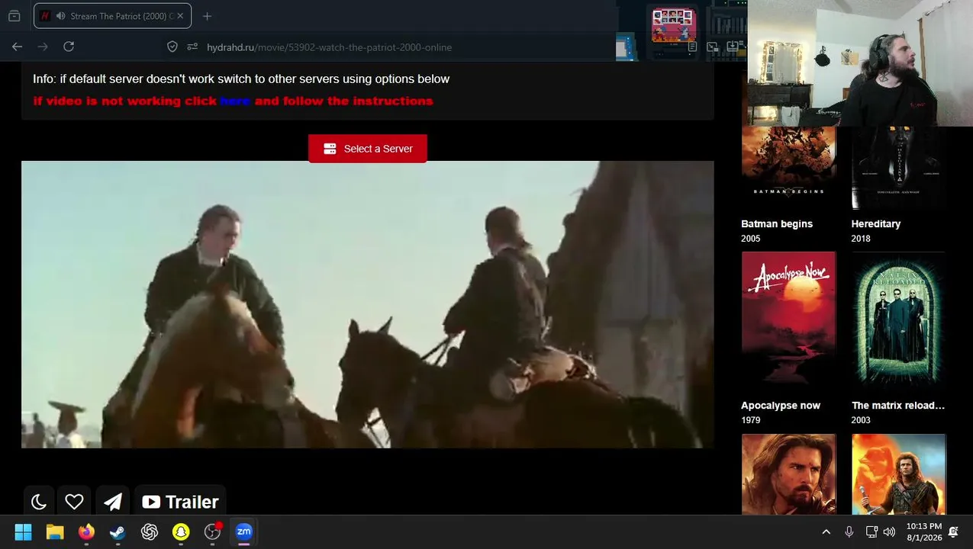Open site permissions icon in address bar
This screenshot has height=549, width=973.
coord(192,47)
